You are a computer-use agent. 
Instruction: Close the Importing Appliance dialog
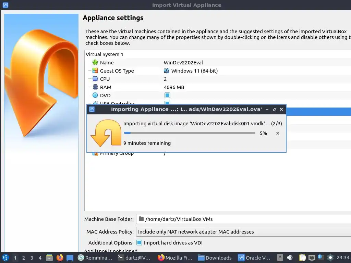[x=281, y=109]
